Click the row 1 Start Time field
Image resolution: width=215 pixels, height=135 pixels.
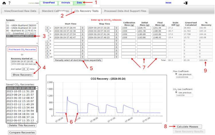click(67, 28)
